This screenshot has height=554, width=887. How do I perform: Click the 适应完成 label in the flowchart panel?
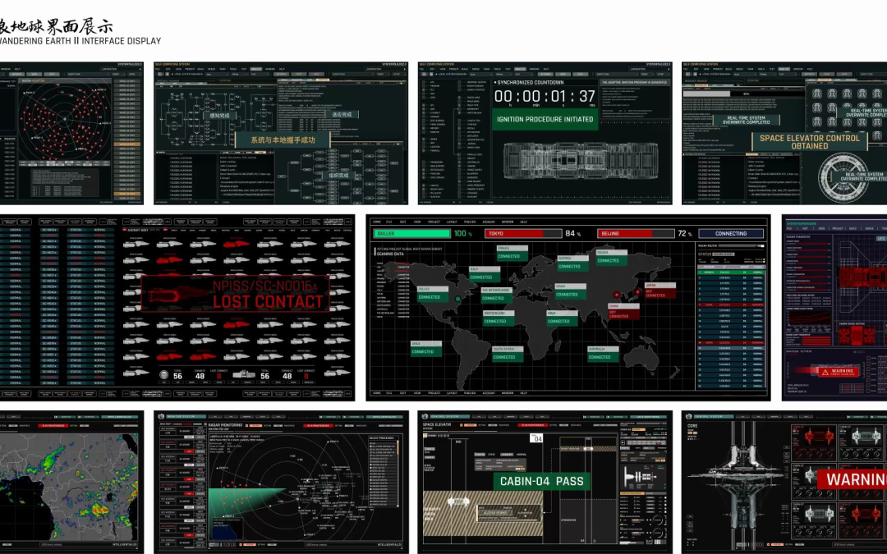[x=342, y=114]
